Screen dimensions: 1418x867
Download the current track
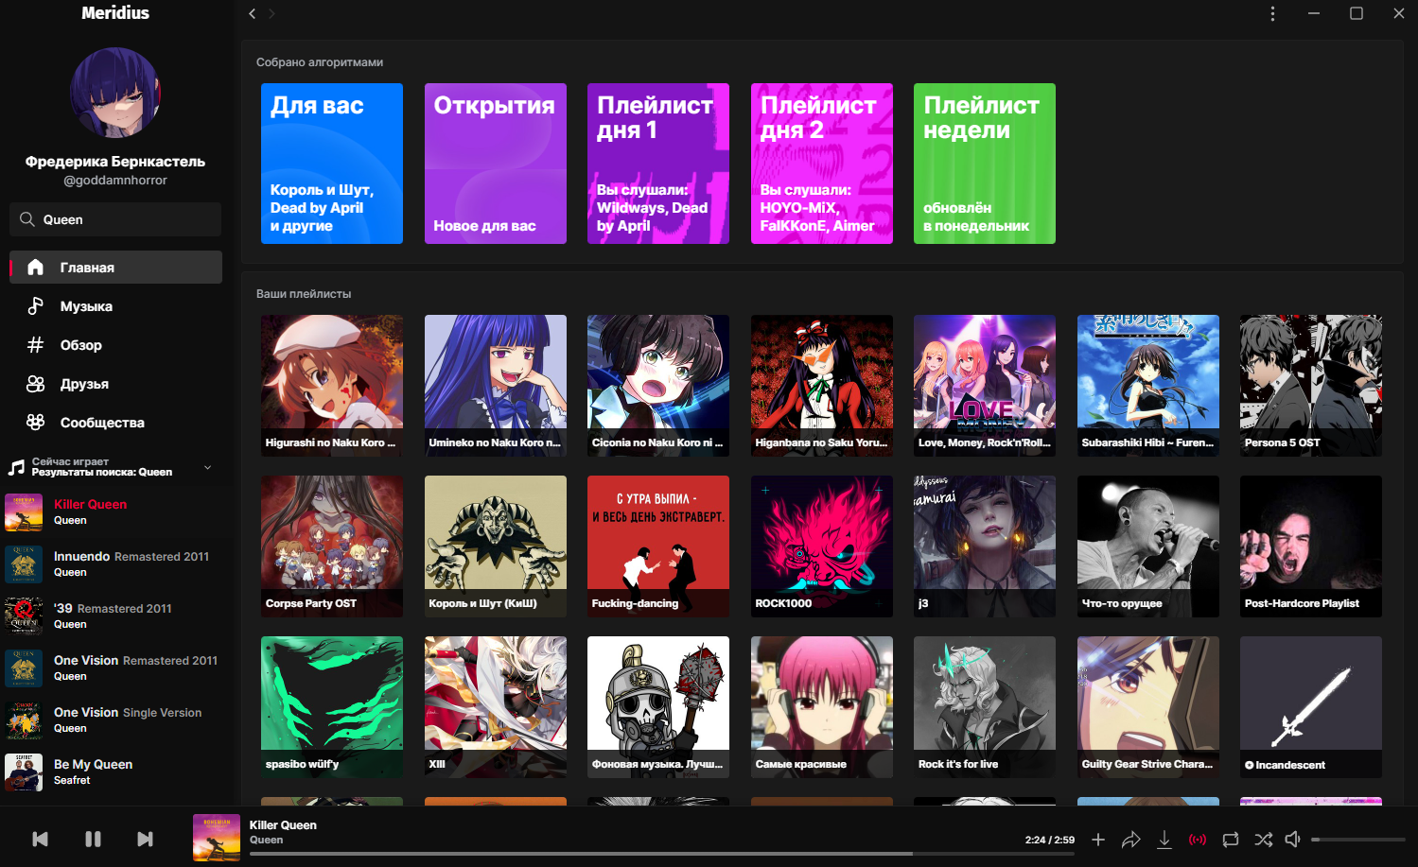pos(1164,839)
